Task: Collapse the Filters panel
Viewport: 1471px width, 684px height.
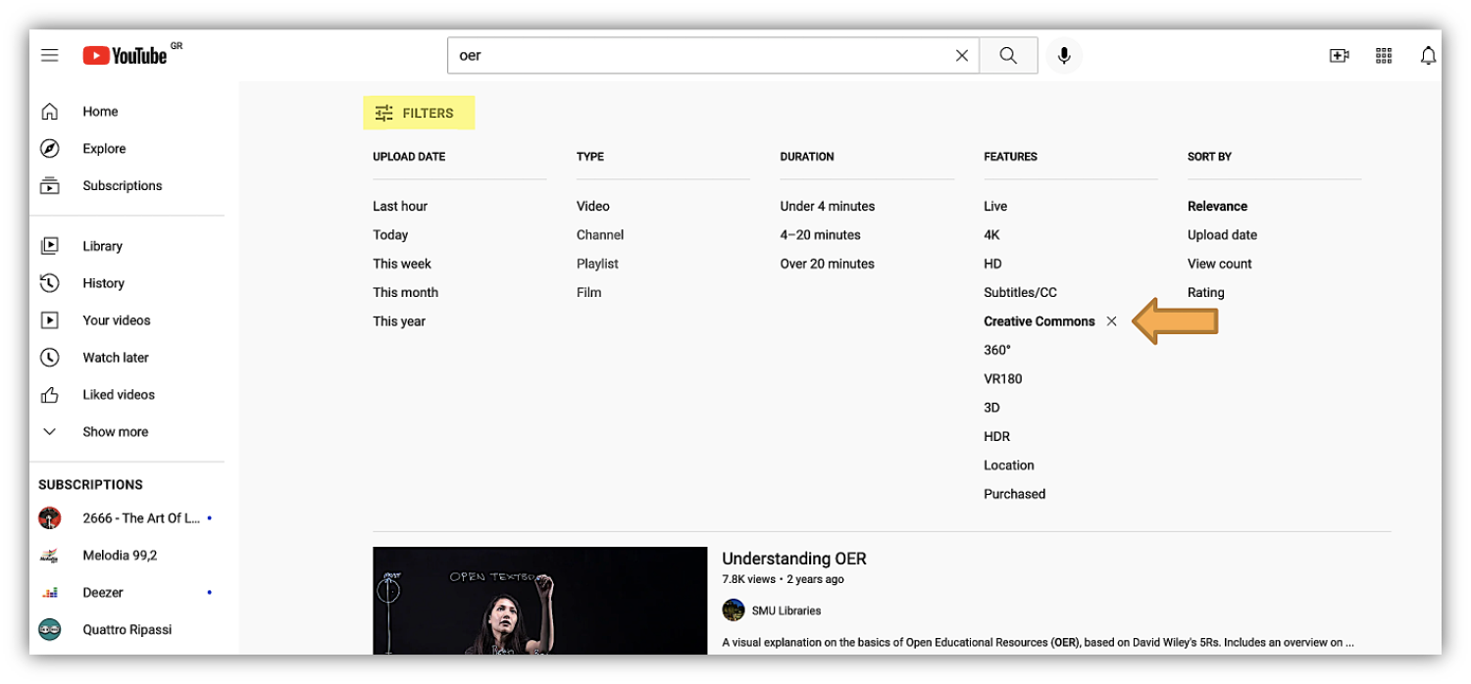Action: coord(419,112)
